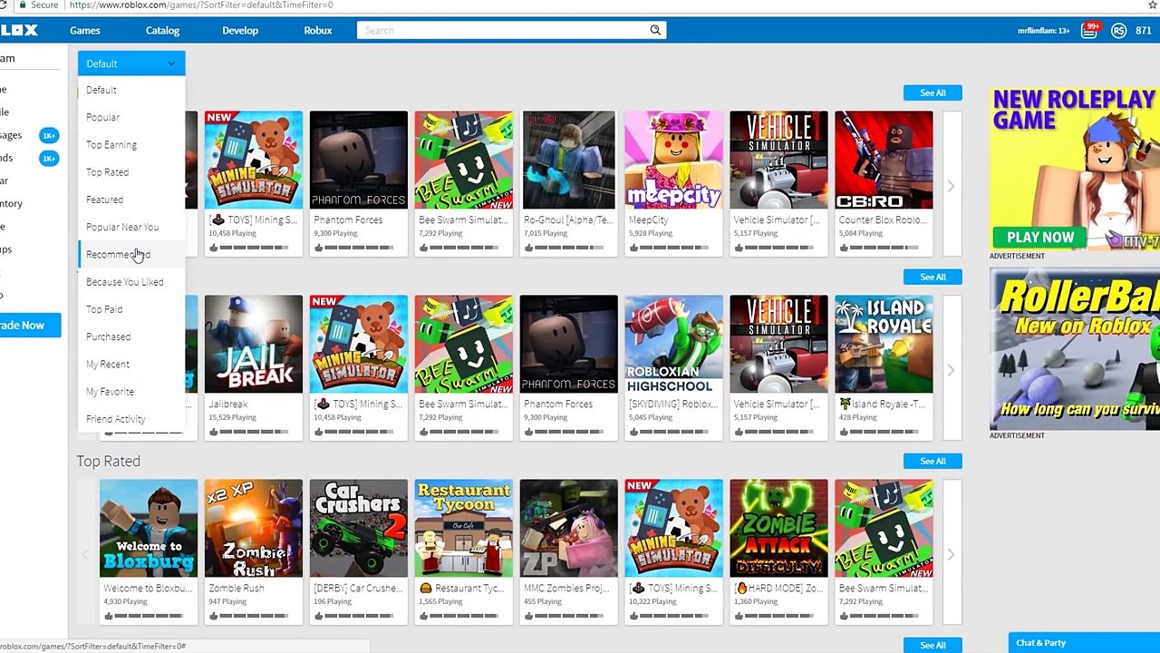Click See All above the MeepCity row
The height and width of the screenshot is (653, 1160).
click(933, 93)
